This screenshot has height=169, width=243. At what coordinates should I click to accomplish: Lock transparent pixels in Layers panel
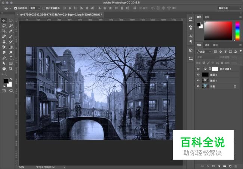(204, 63)
